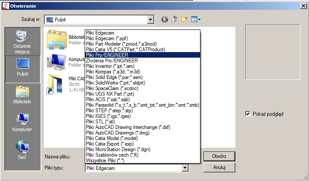Image resolution: width=309 pixels, height=181 pixels.
Task: Choose Pliki STEP (*.step;*.stp) option
Action: (143, 111)
